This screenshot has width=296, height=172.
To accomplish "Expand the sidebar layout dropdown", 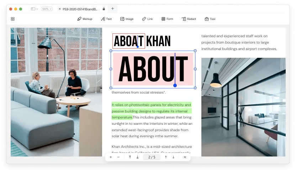I will point(34,9).
